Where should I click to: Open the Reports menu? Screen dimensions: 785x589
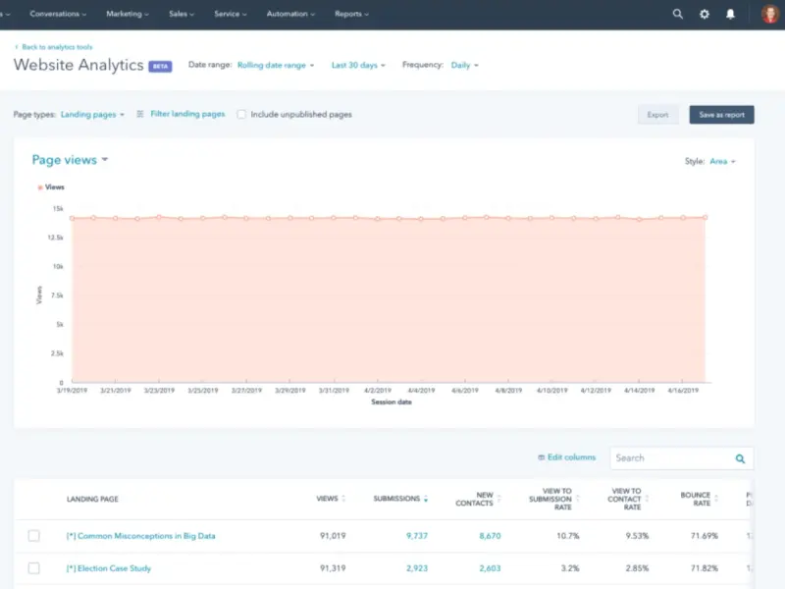(351, 15)
